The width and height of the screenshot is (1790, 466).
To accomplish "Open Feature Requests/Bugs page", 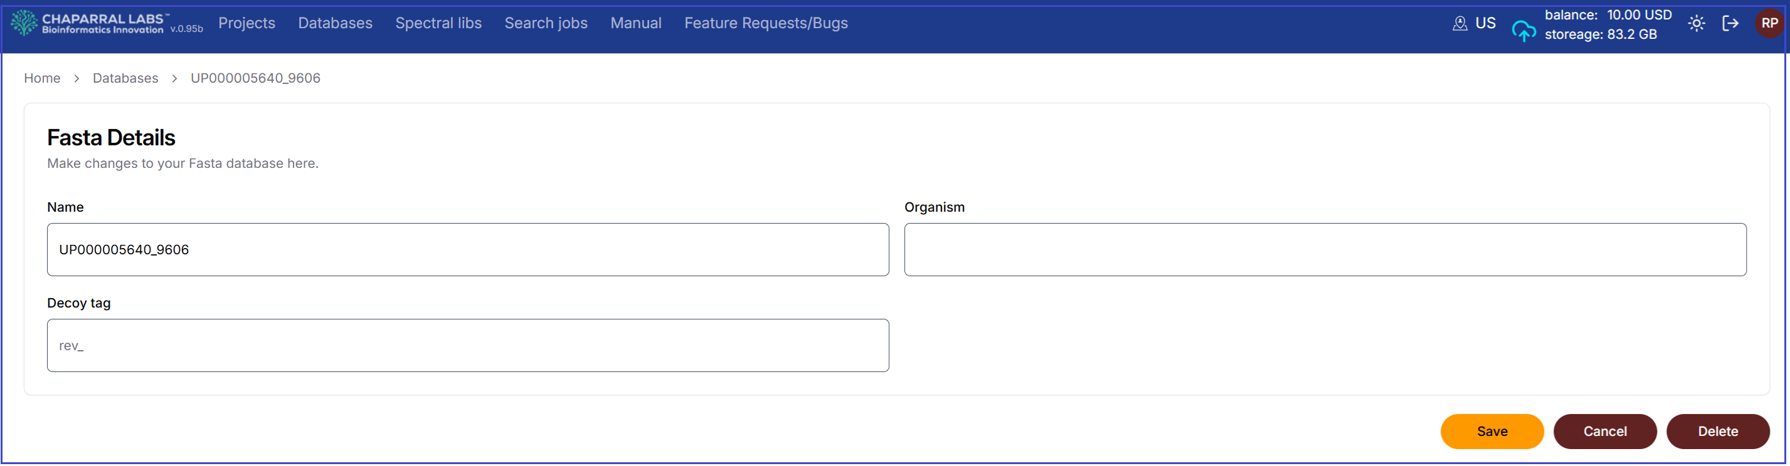I will pos(765,24).
